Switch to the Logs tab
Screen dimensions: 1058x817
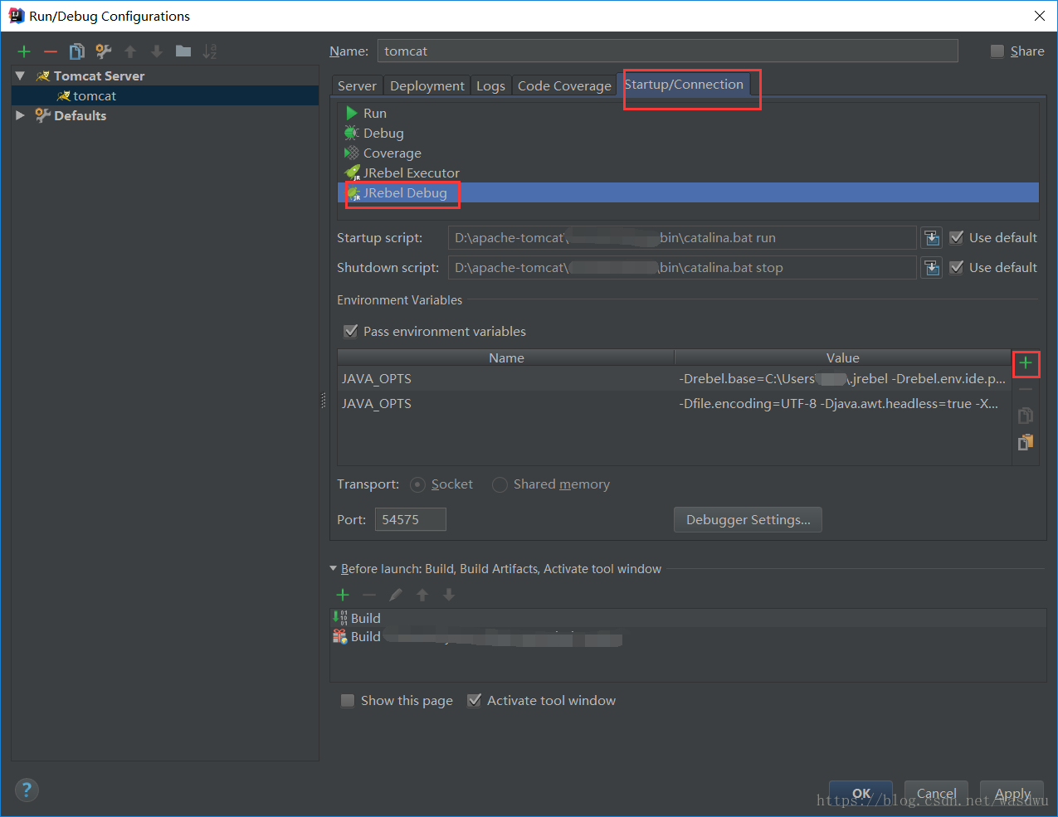point(490,86)
